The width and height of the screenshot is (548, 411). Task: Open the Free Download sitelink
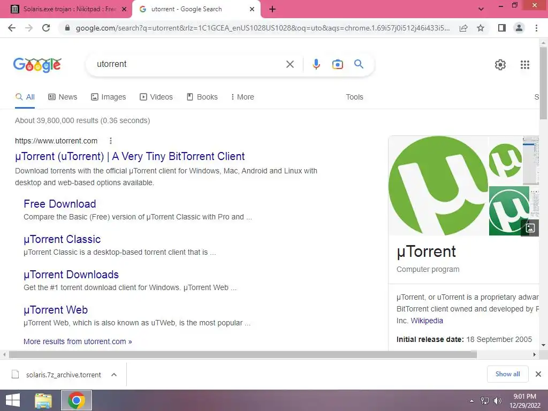[60, 204]
